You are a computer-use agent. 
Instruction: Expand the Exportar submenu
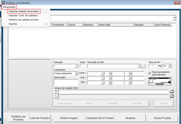26,24
